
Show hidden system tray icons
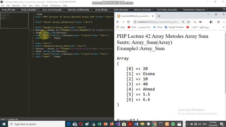click(x=188, y=124)
